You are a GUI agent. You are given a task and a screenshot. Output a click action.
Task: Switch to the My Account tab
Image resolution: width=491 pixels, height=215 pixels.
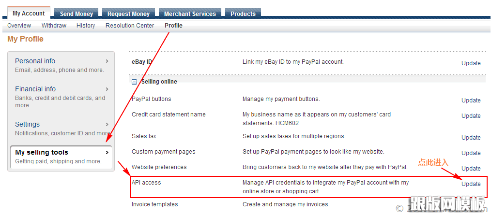(29, 14)
